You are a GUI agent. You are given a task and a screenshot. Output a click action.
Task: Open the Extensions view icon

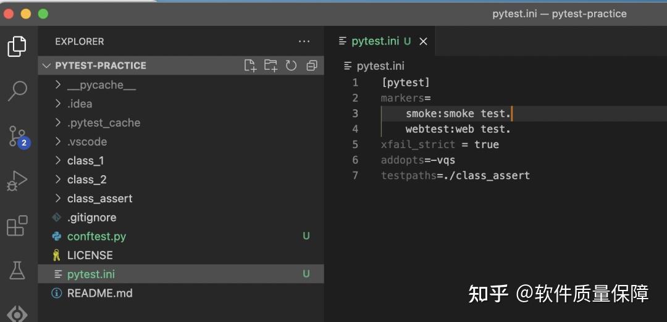point(17,226)
